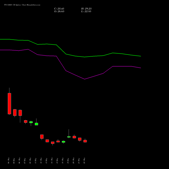Click the "15 May" date label
Image resolution: width=169 pixels, height=169 pixels.
(57, 161)
